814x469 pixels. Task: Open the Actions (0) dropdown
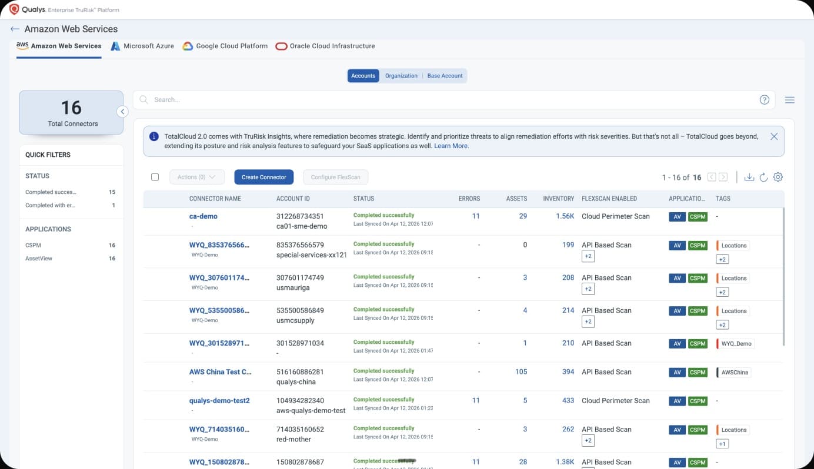[x=197, y=177]
